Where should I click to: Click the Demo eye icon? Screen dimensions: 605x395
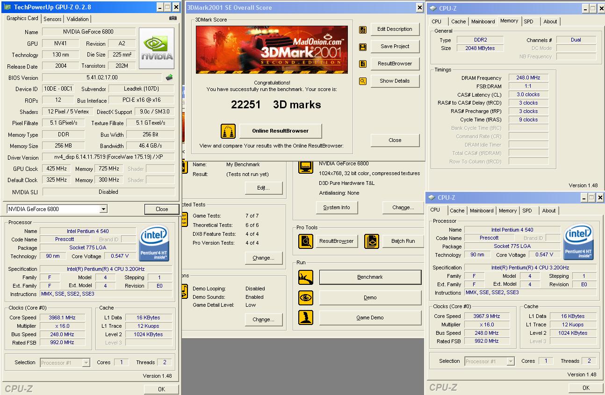coord(306,297)
